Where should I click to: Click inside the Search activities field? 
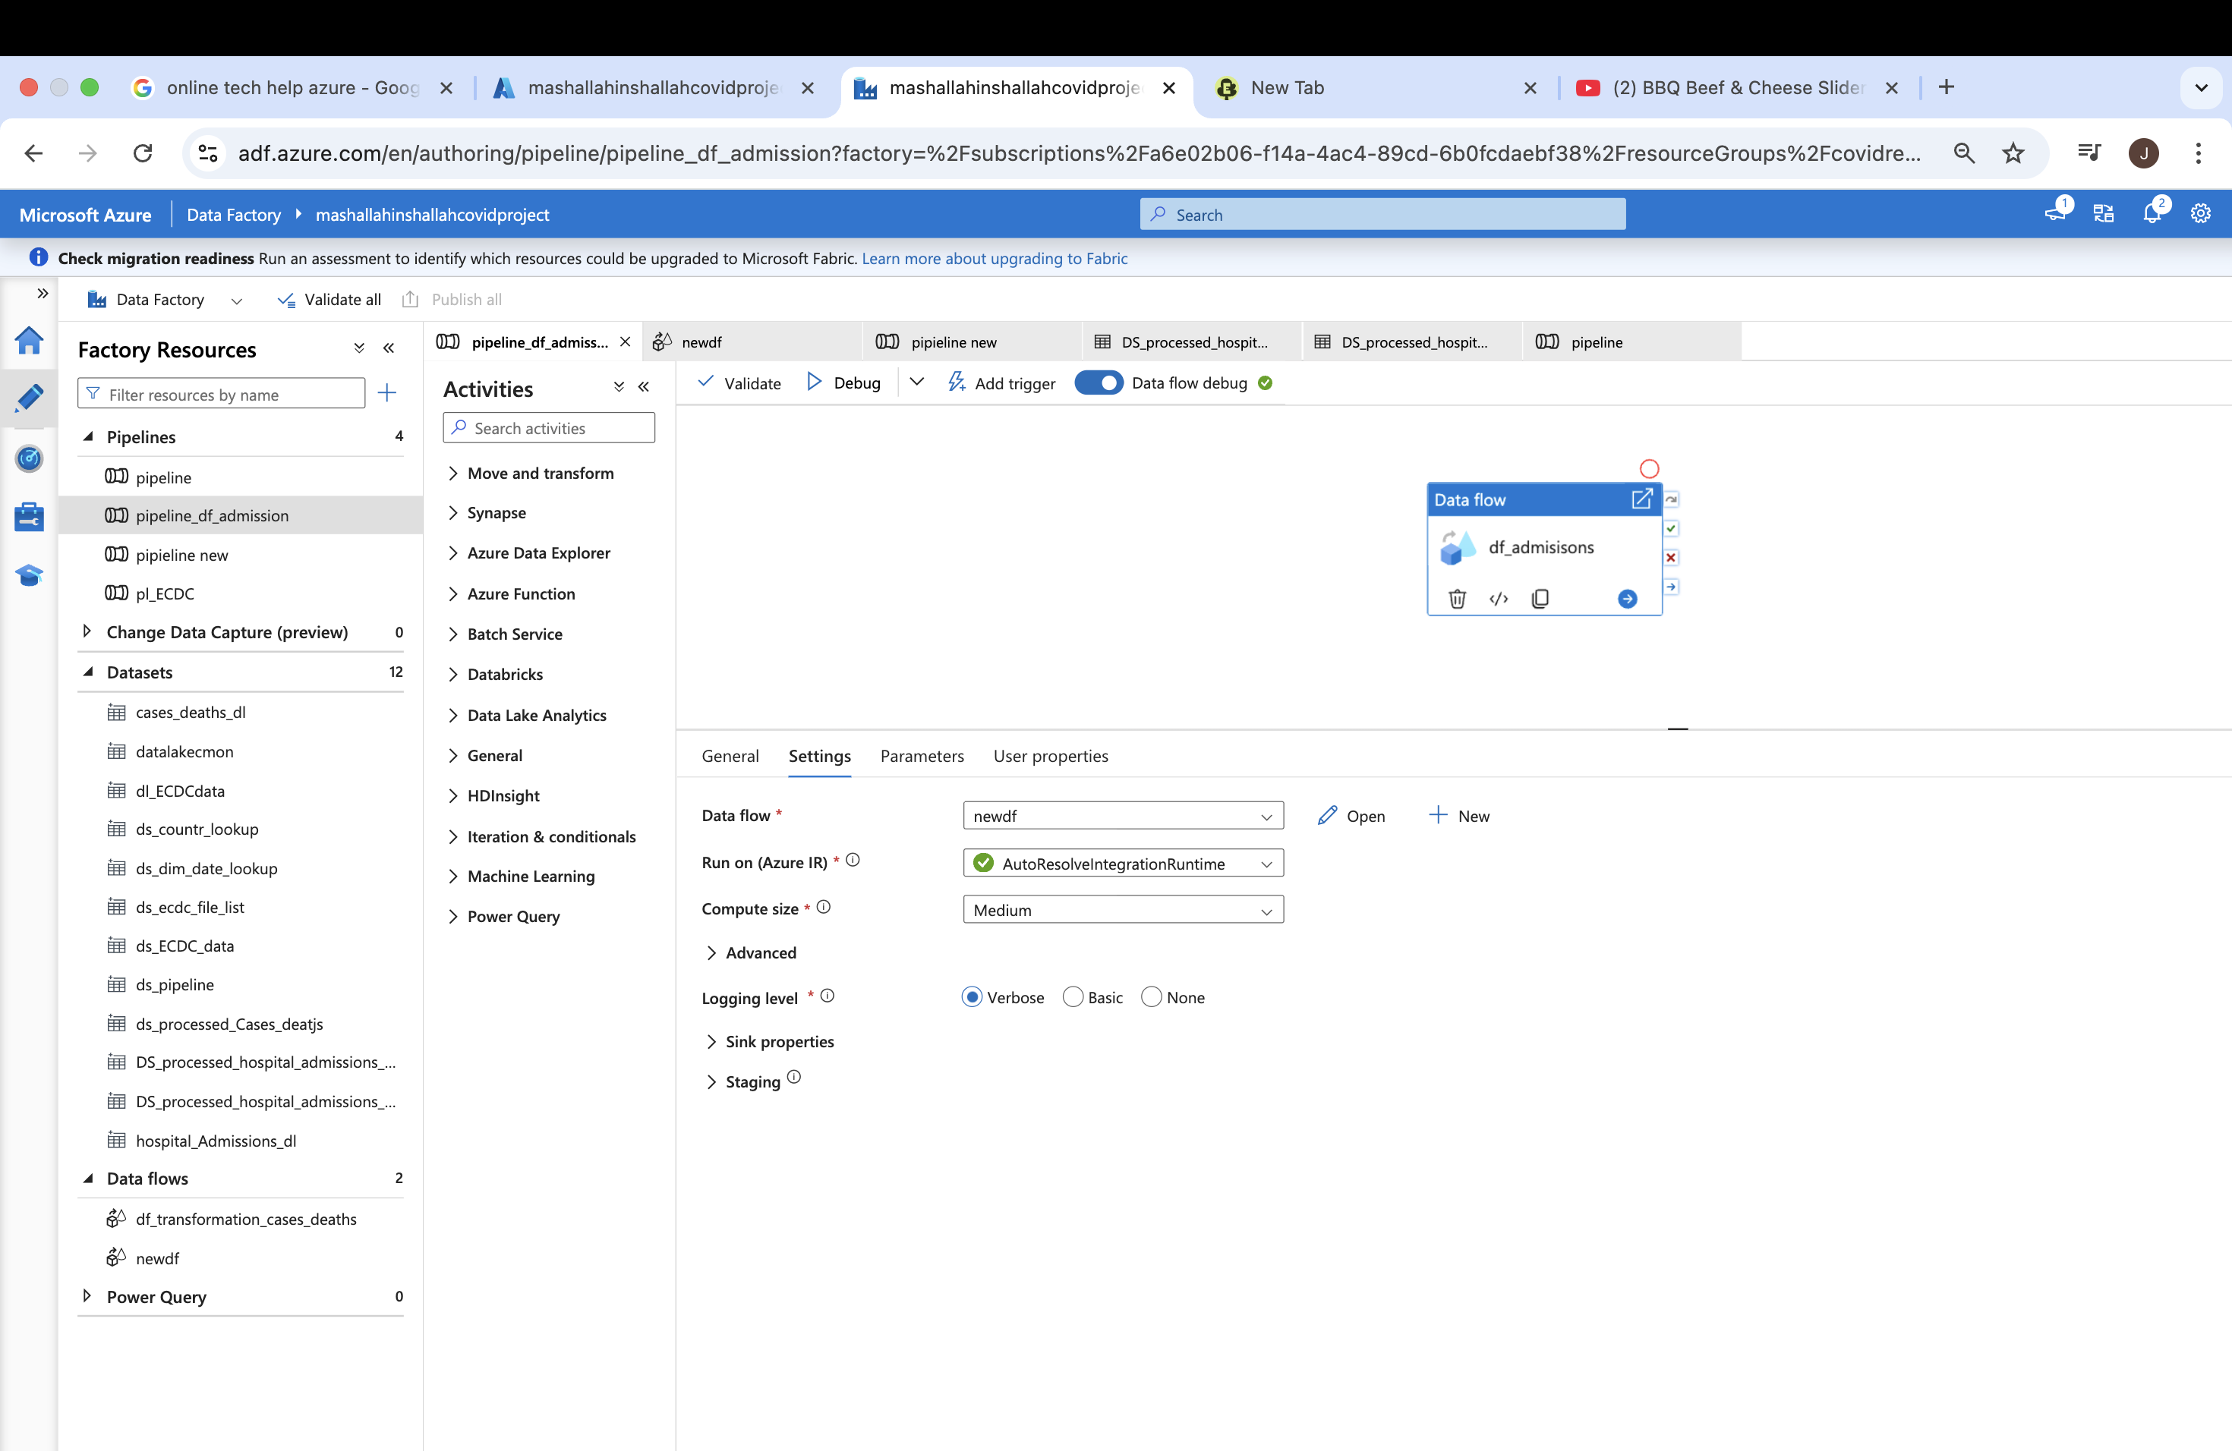549,427
